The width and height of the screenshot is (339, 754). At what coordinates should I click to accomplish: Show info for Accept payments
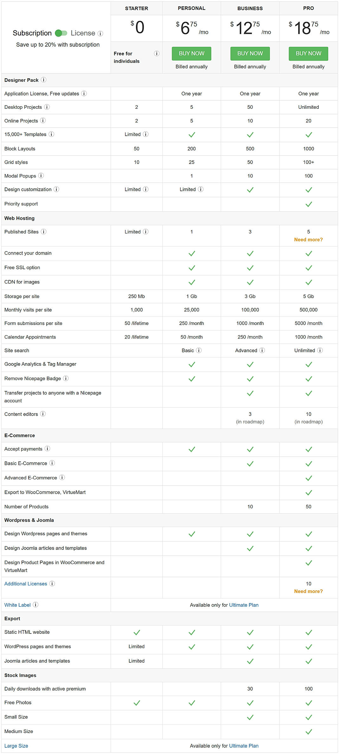(47, 449)
